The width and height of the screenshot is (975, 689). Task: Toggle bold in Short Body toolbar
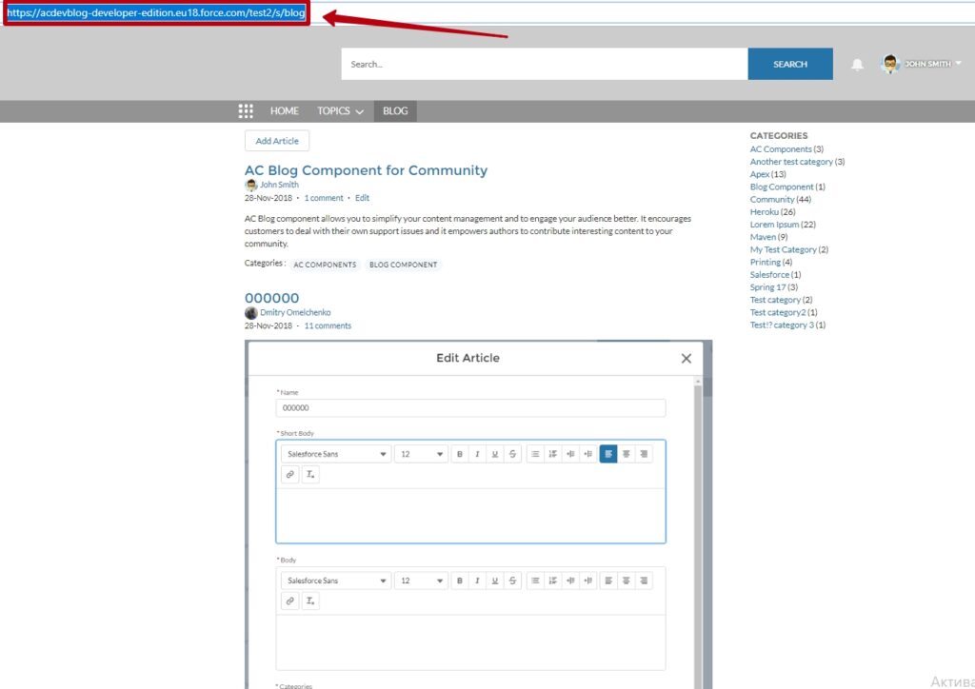[460, 454]
